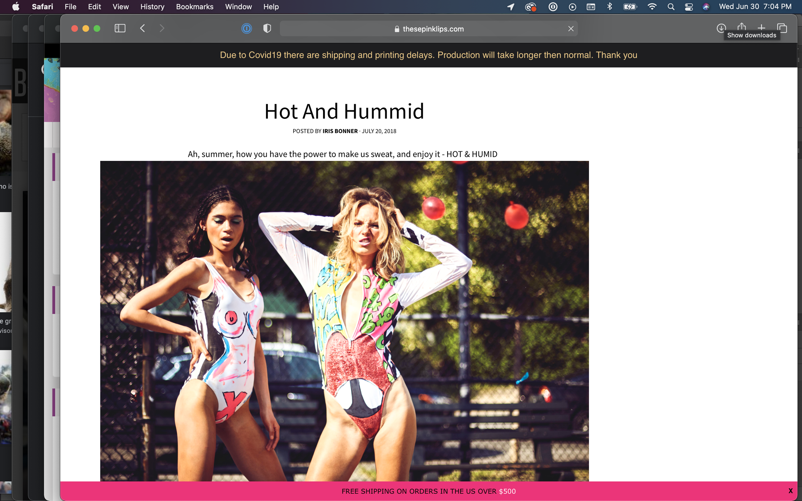The image size is (802, 501).
Task: Open battery status menu
Action: point(629,7)
